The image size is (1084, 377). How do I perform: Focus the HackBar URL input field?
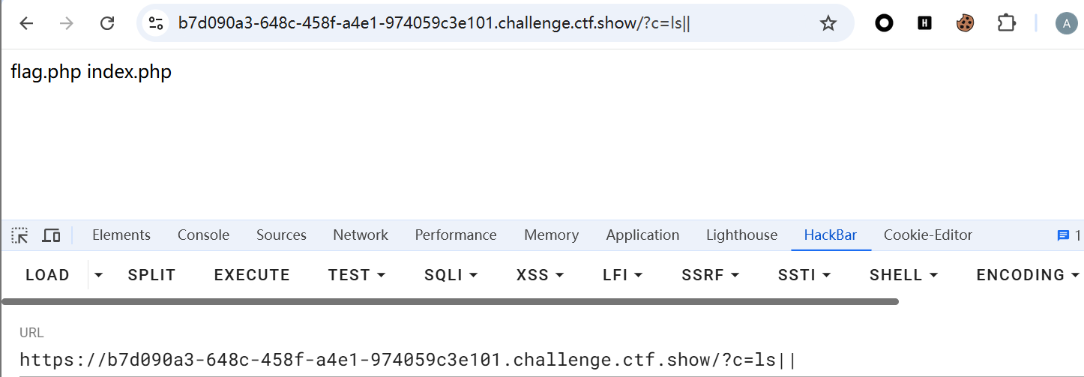450,360
